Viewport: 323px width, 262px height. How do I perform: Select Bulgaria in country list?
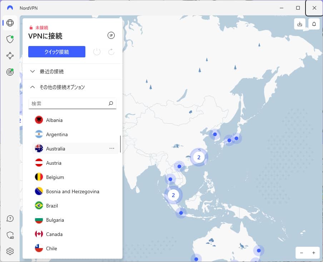75,220
